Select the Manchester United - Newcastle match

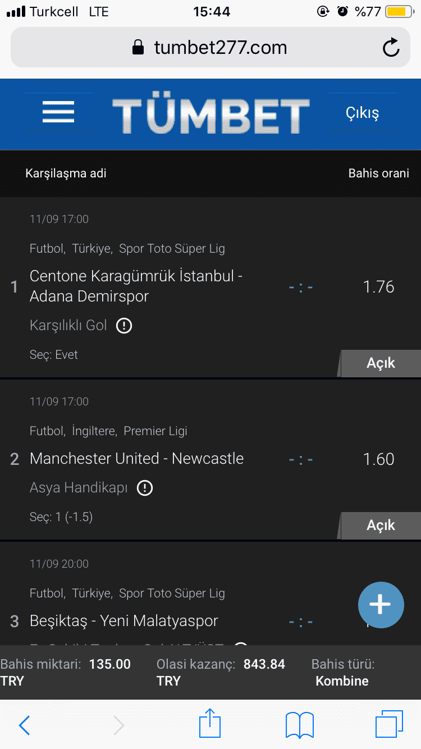click(136, 459)
